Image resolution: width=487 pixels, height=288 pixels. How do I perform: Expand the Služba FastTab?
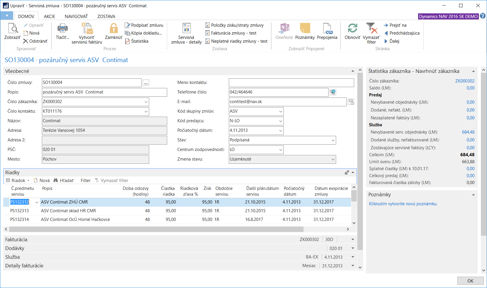coord(353,257)
